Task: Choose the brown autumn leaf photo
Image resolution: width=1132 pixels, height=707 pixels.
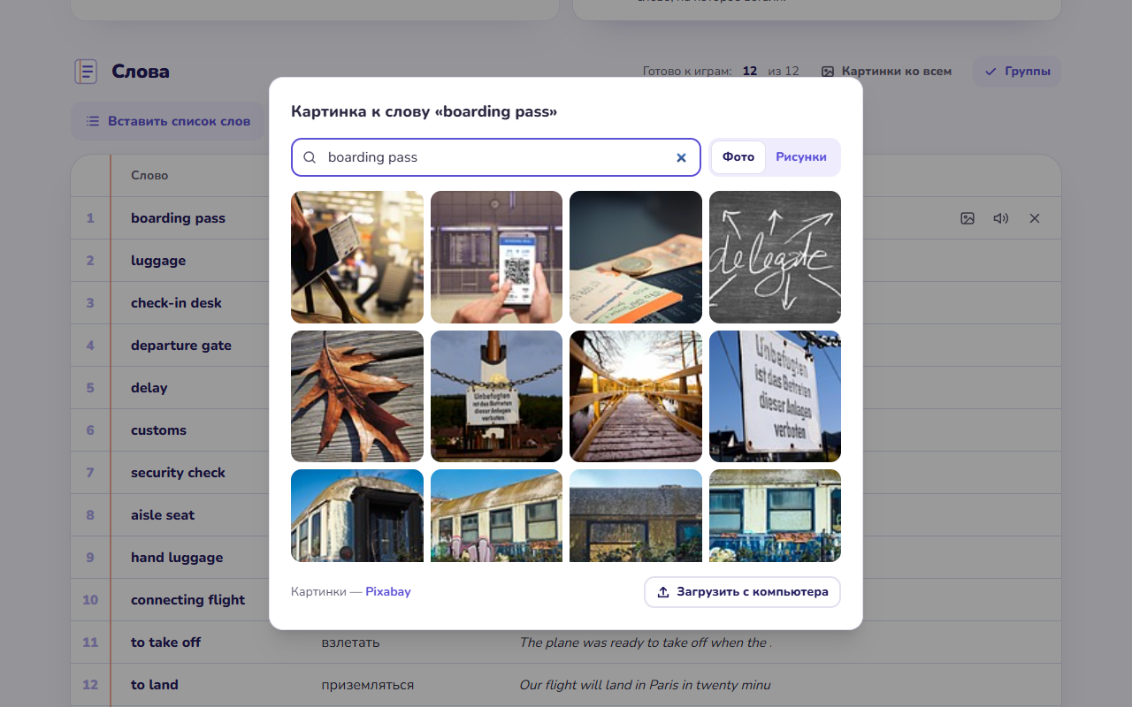Action: [357, 396]
